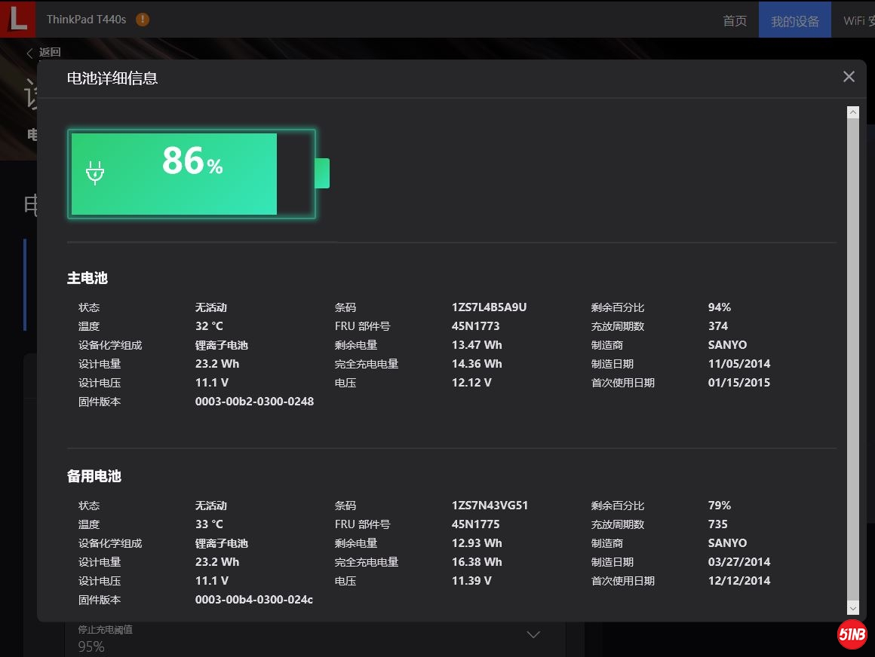Image resolution: width=875 pixels, height=657 pixels.
Task: Click the 电池详细信息 dialog title
Action: [x=112, y=78]
